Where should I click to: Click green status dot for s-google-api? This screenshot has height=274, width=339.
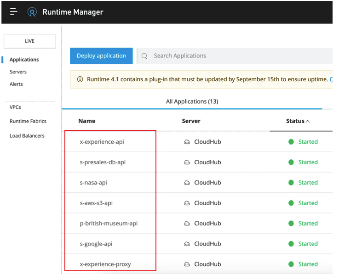[291, 244]
